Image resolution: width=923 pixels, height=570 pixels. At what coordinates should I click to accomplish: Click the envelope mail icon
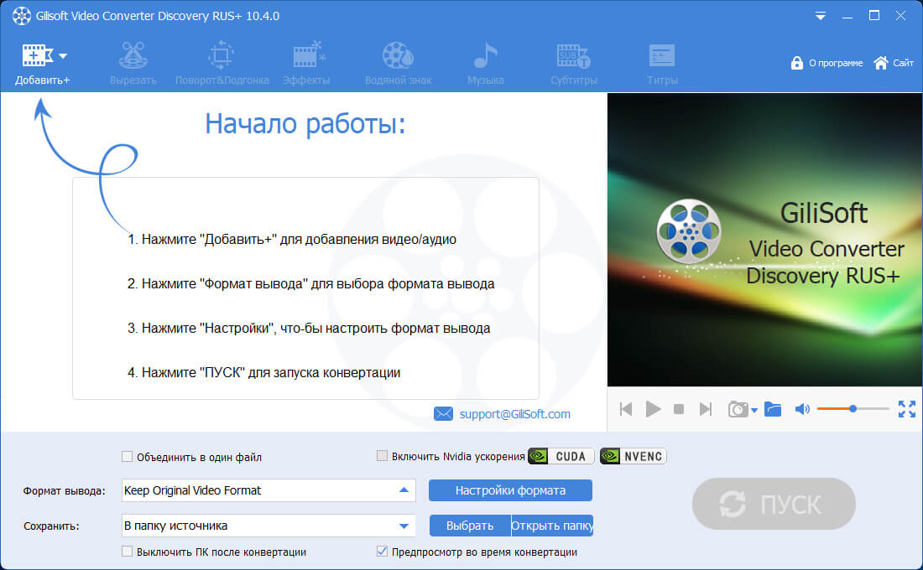point(443,414)
